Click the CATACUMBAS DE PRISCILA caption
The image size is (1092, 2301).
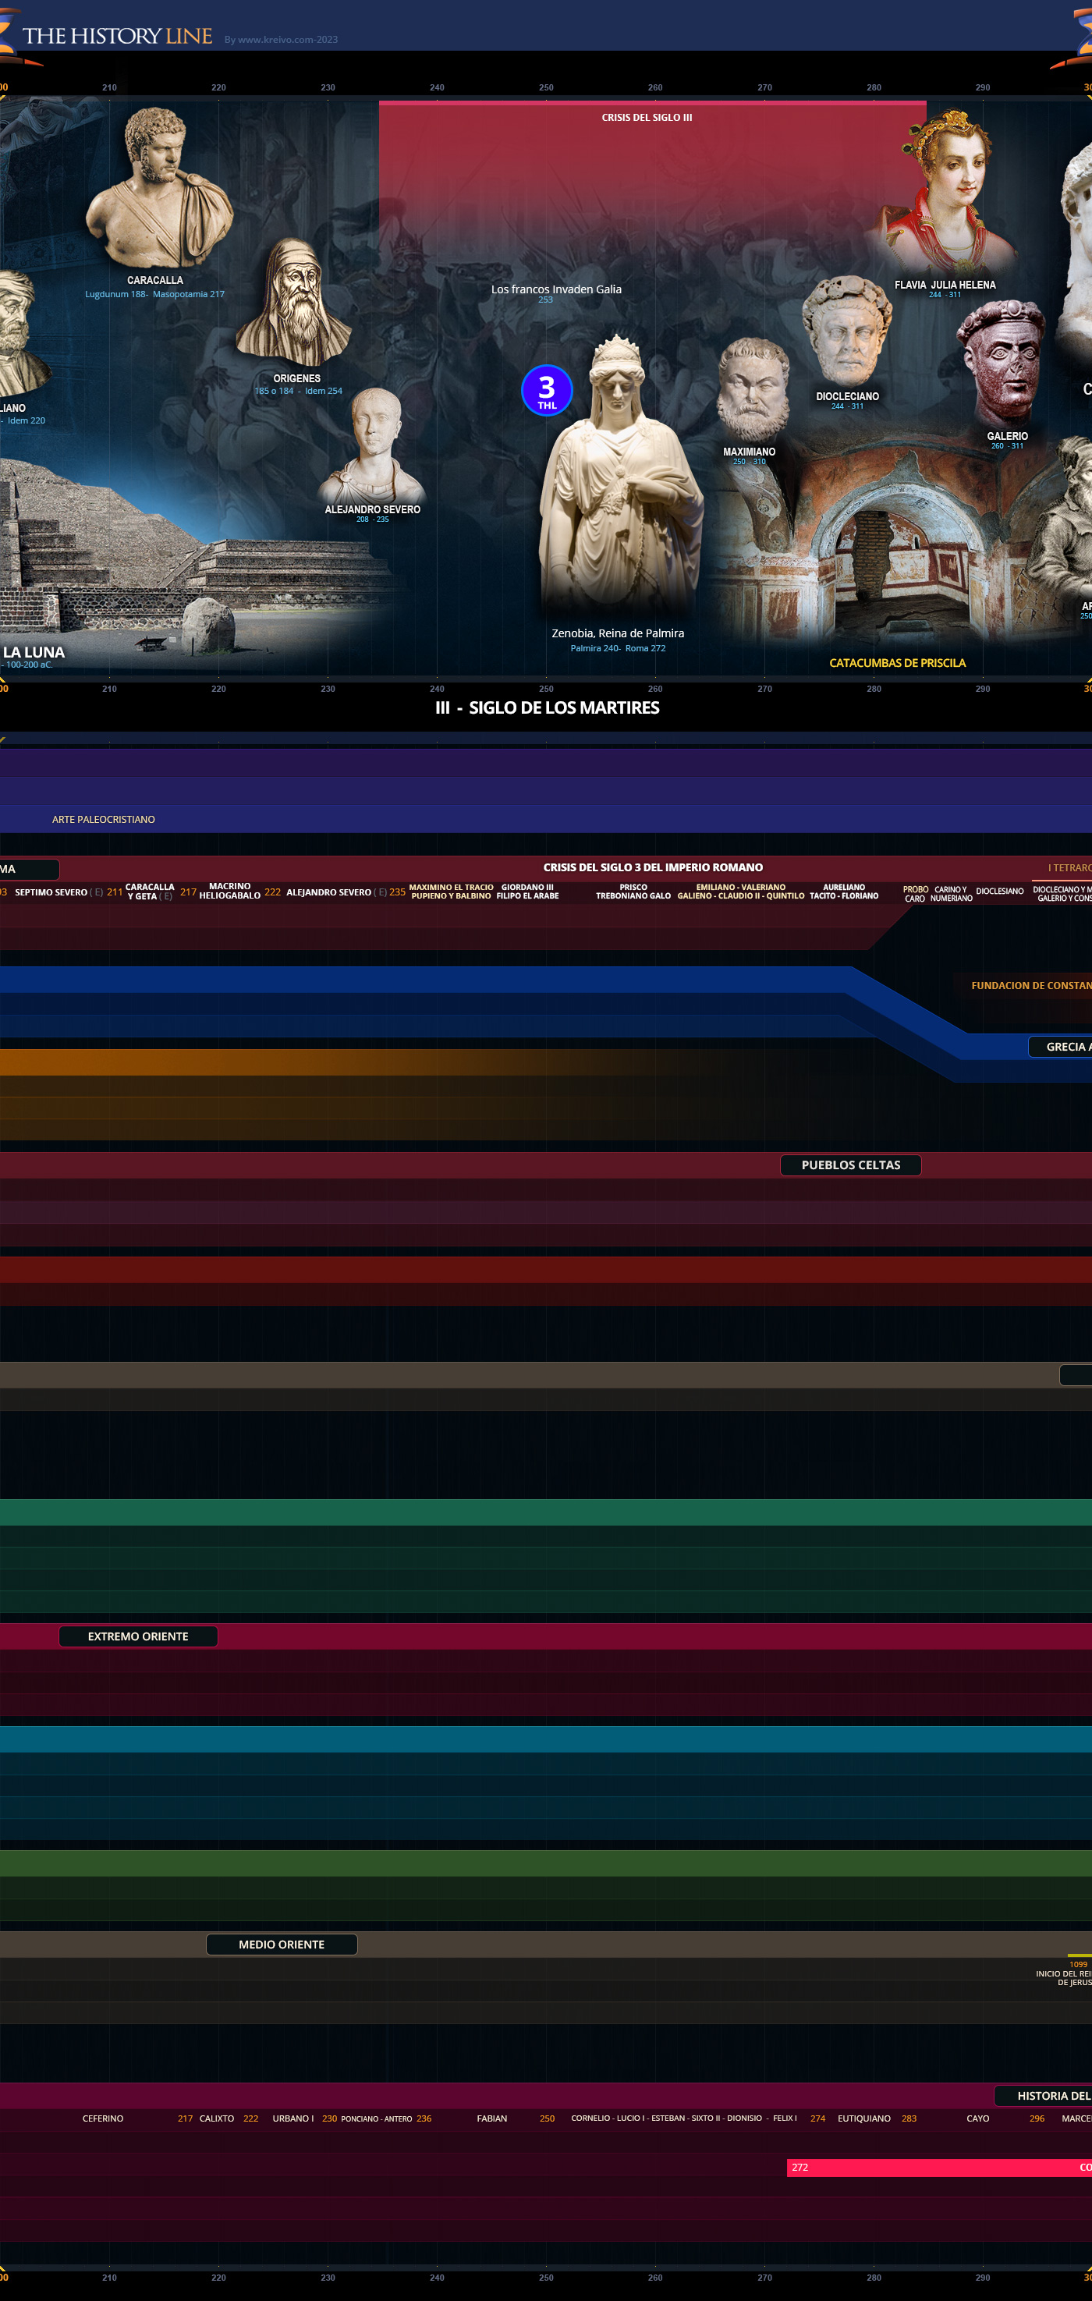(x=897, y=663)
